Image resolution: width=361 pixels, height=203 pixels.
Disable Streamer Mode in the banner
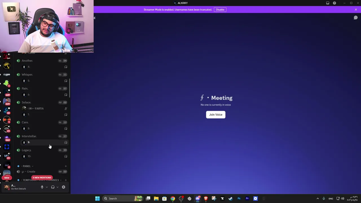tap(220, 10)
